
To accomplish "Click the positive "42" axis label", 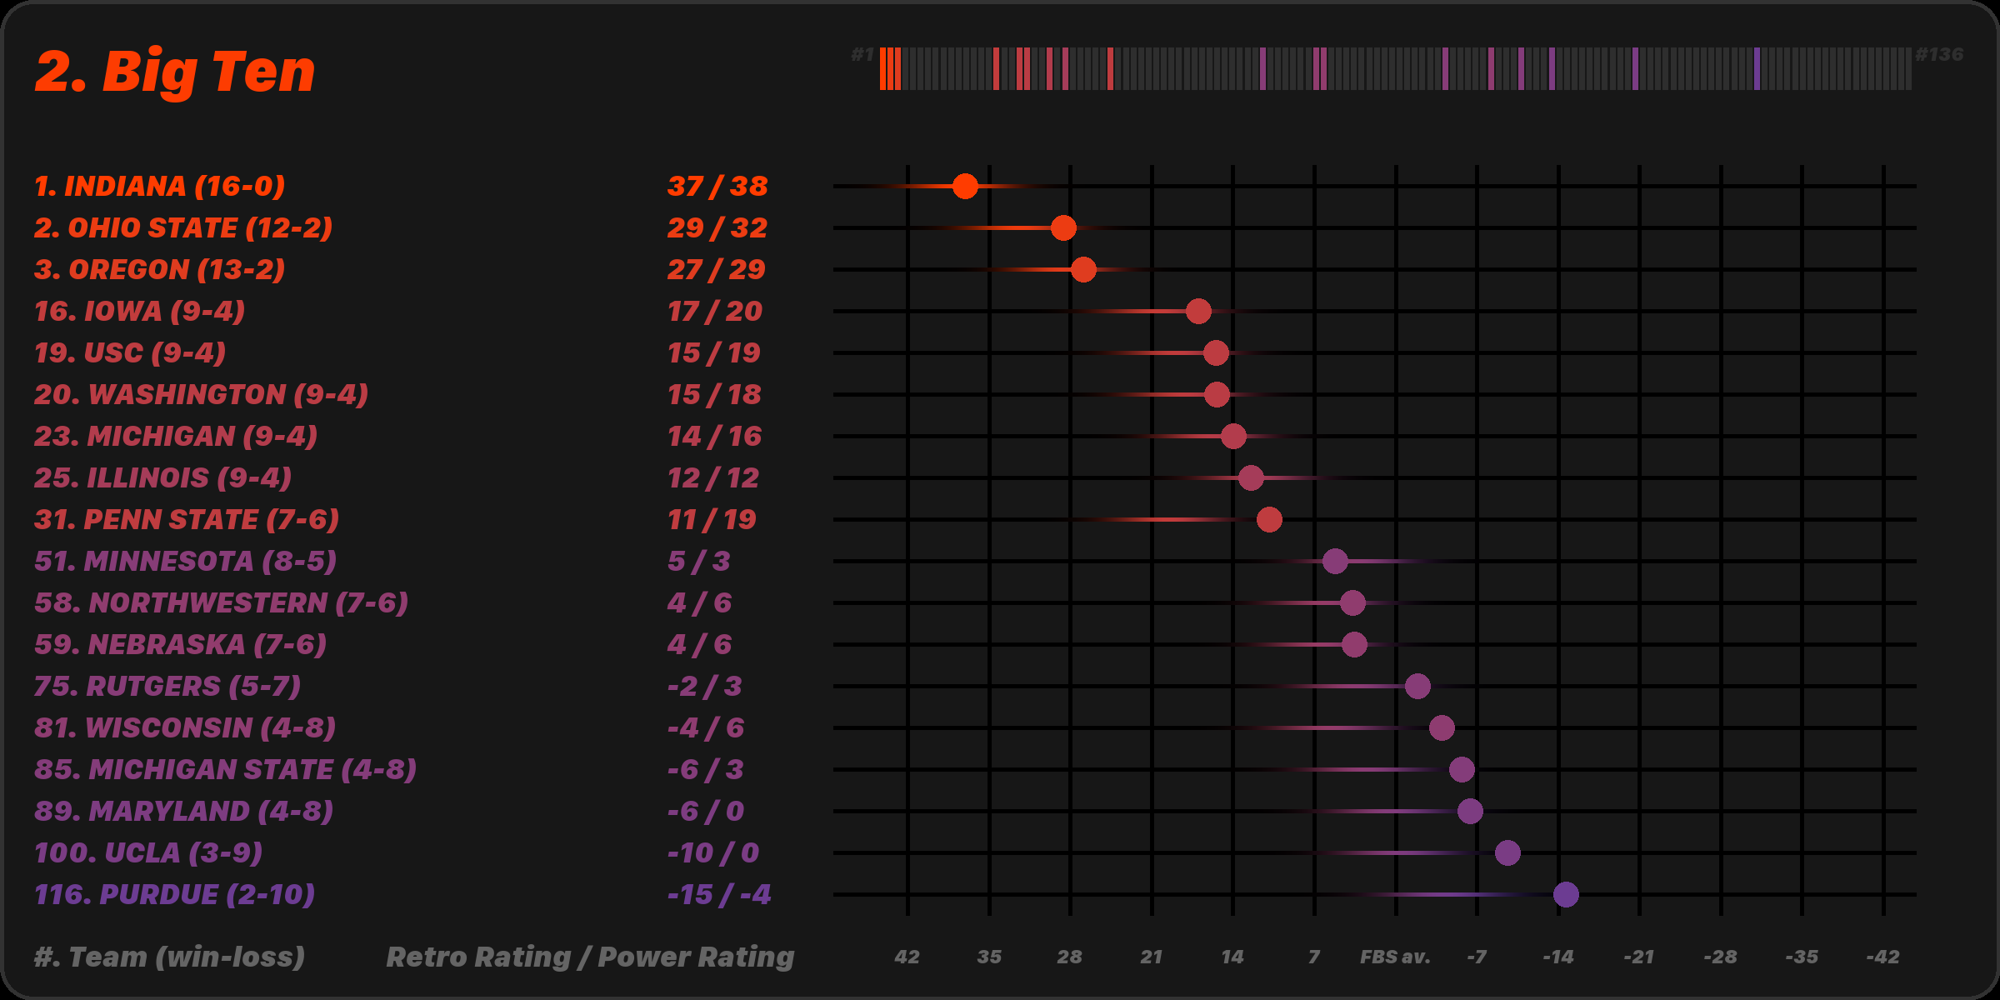I will 907,957.
